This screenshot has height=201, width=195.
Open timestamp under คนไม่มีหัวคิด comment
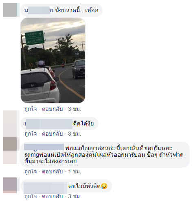[74, 196]
